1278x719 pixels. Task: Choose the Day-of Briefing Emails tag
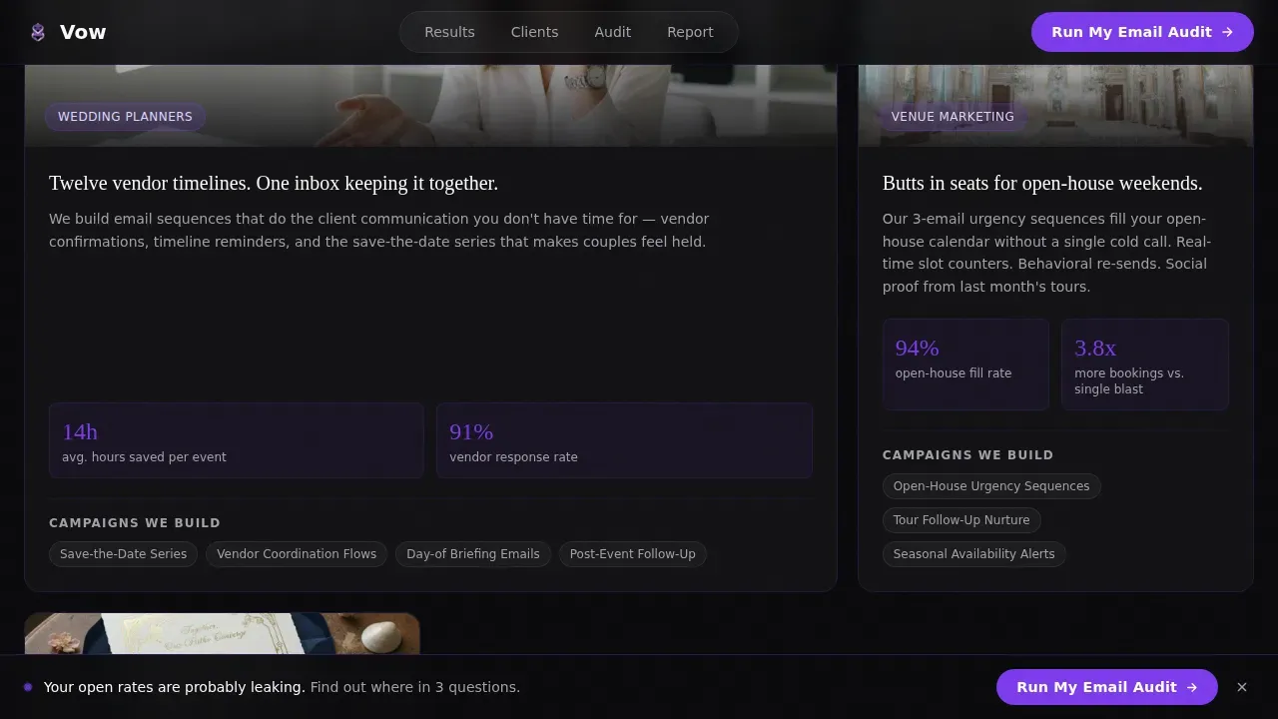pos(473,554)
